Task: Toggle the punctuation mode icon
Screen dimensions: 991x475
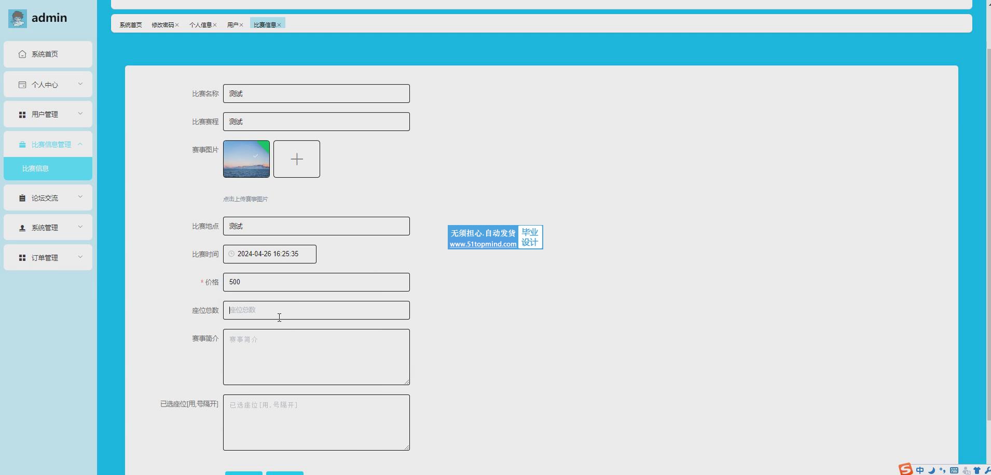Action: 942,470
